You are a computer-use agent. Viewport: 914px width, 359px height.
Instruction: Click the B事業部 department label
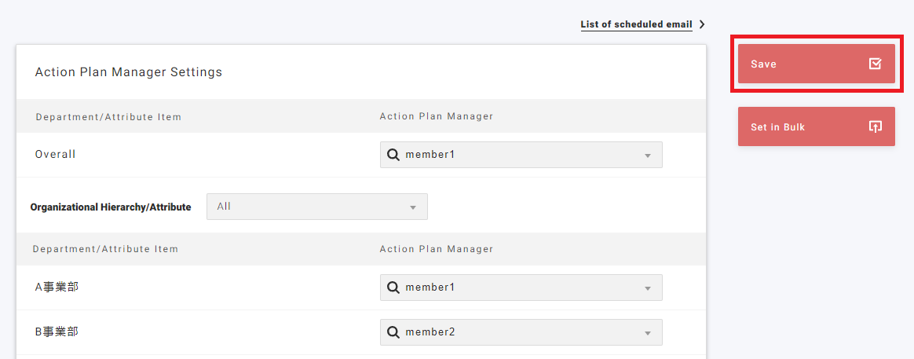coord(57,332)
